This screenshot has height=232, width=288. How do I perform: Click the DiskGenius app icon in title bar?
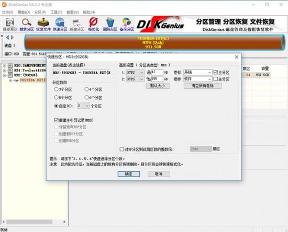click(4, 4)
